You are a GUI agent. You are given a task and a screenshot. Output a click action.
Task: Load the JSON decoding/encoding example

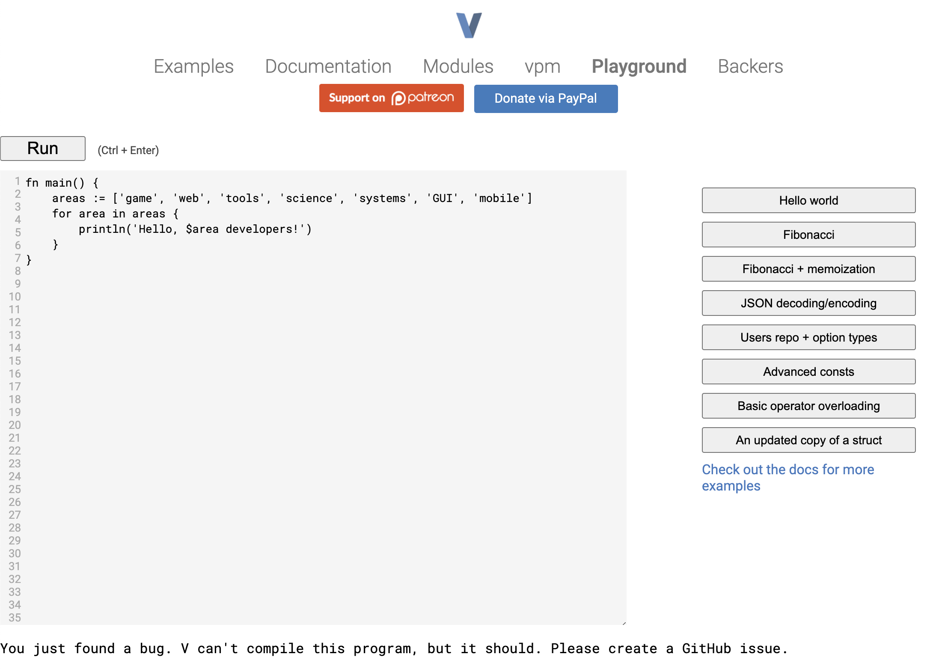point(808,303)
